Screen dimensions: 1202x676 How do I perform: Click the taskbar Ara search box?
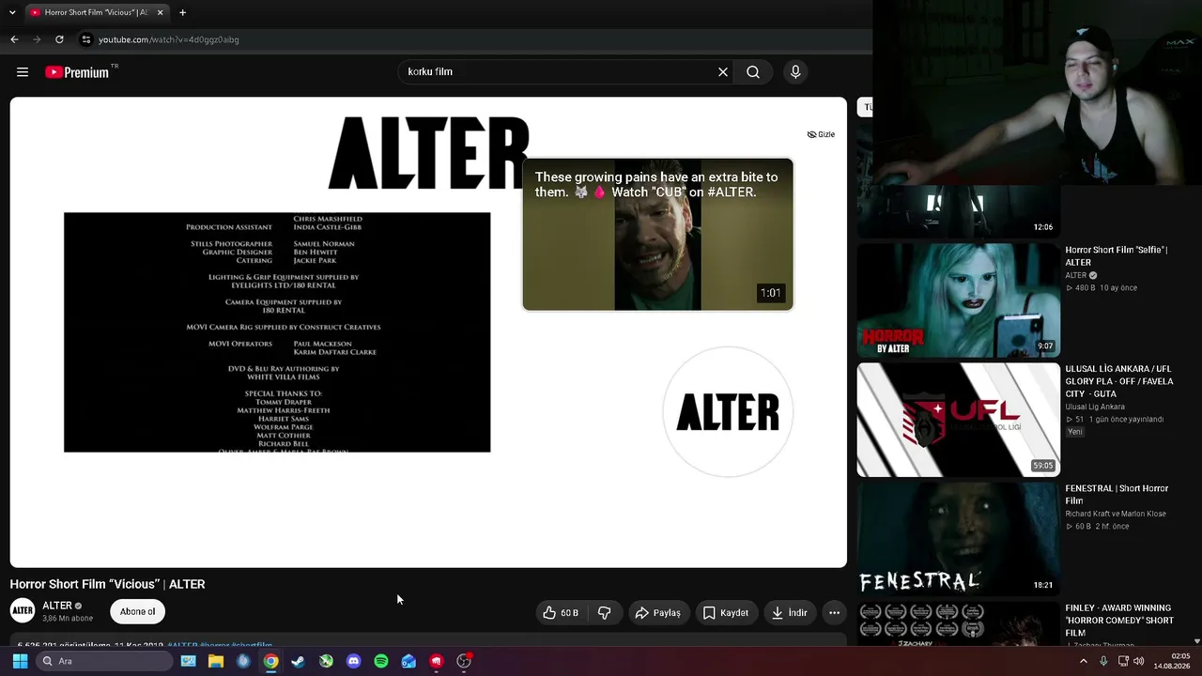click(x=103, y=661)
